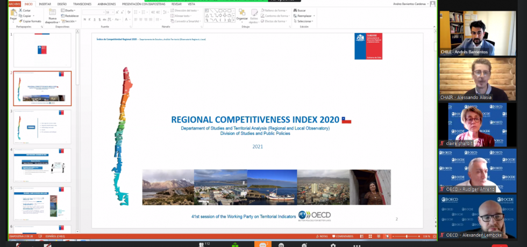Select slide 5 thumbnail in panel

pyautogui.click(x=42, y=204)
